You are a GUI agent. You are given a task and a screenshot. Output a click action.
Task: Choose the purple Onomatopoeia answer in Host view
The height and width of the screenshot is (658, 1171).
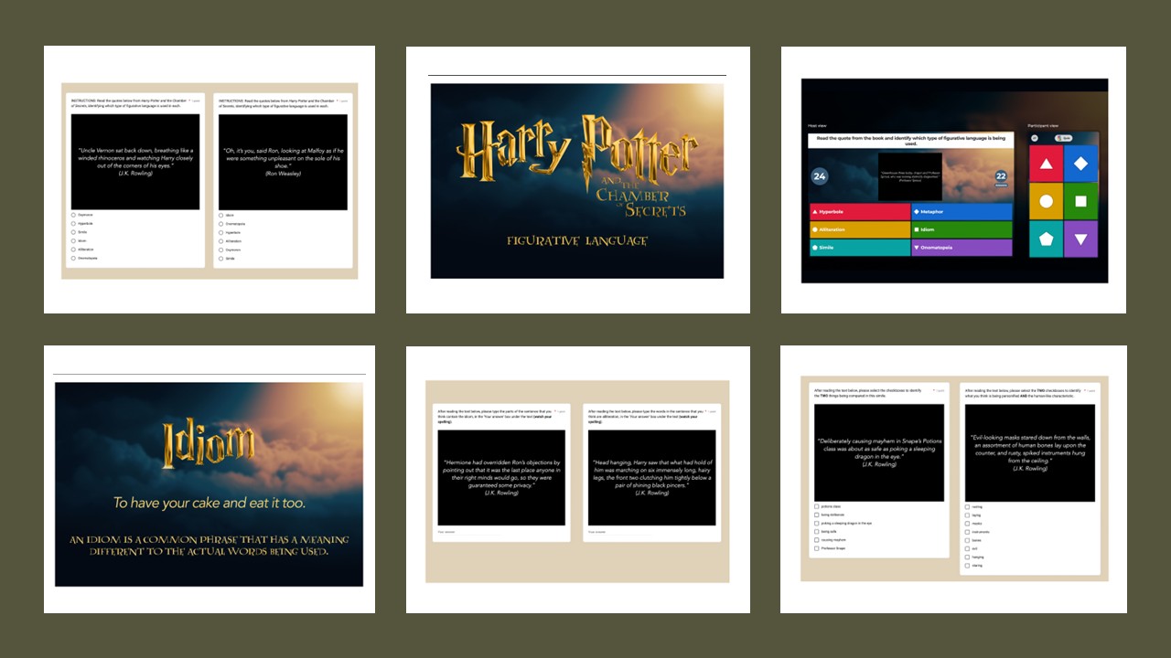point(962,248)
